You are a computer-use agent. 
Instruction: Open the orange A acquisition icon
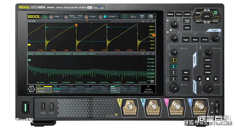[66, 17]
